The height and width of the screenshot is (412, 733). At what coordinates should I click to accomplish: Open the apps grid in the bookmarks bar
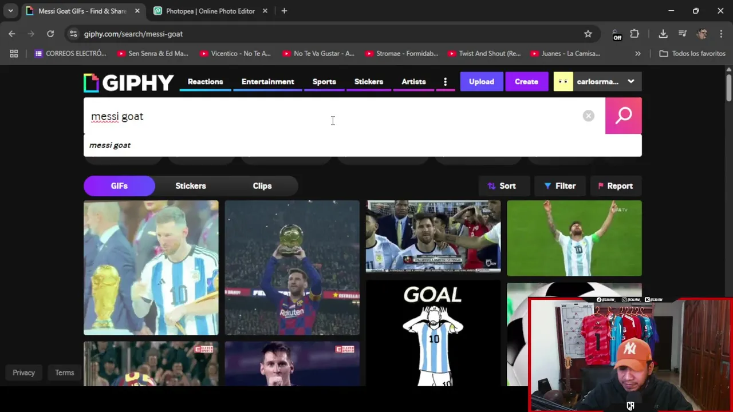click(14, 53)
